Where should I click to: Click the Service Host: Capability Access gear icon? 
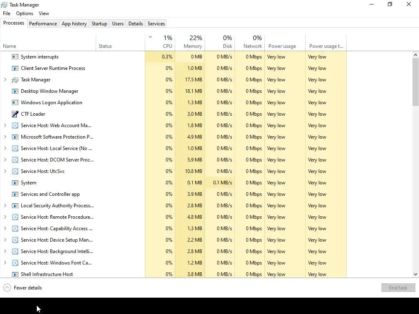15,229
